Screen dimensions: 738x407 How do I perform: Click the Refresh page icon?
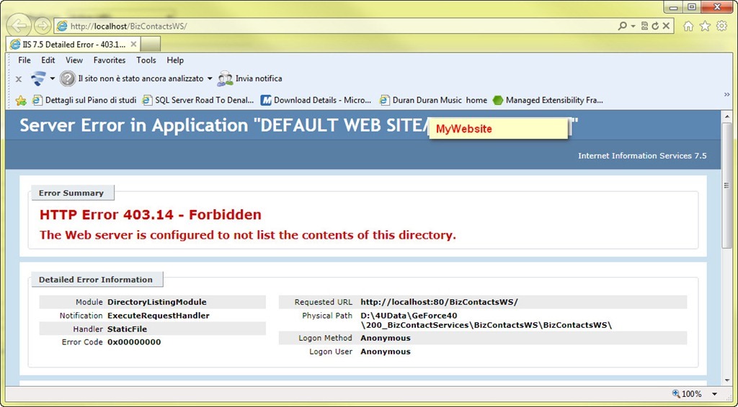point(655,26)
